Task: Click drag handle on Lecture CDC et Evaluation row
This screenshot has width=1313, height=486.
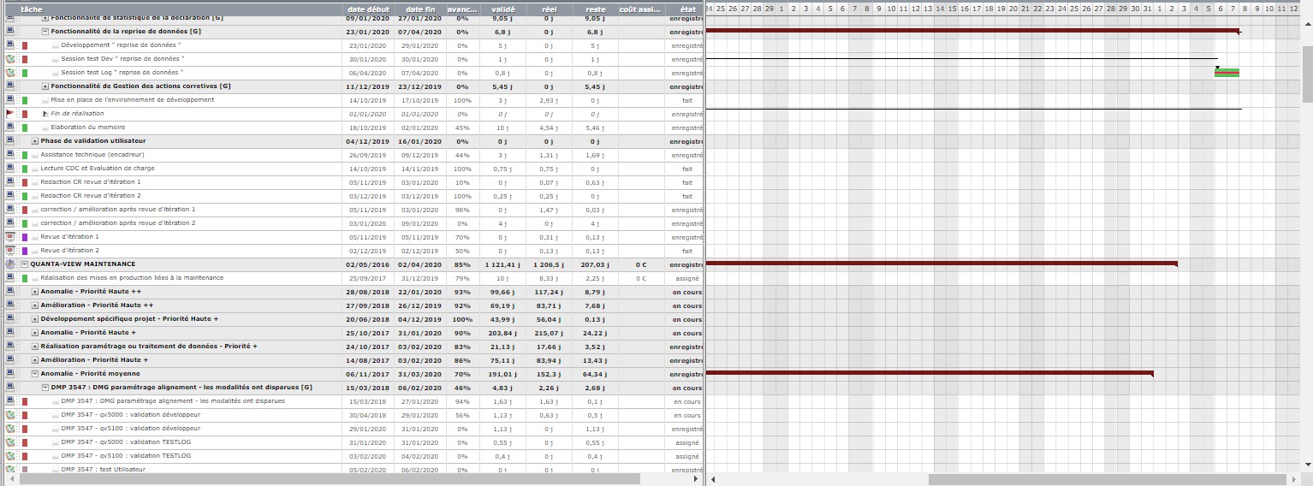Action: coord(35,169)
